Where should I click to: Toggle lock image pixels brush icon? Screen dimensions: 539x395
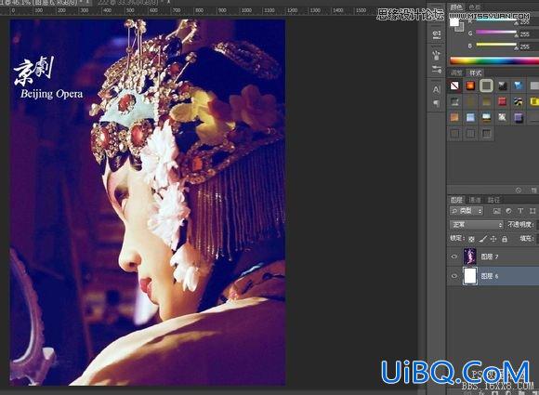click(x=483, y=239)
